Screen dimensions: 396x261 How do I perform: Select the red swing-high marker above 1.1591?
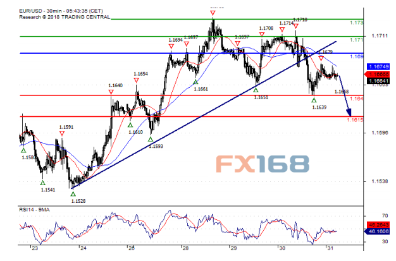(62, 133)
